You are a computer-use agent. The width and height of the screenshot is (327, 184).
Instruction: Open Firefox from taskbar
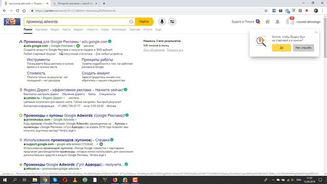click(115, 180)
